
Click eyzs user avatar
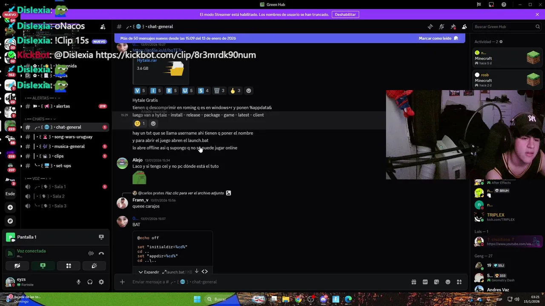(10, 282)
